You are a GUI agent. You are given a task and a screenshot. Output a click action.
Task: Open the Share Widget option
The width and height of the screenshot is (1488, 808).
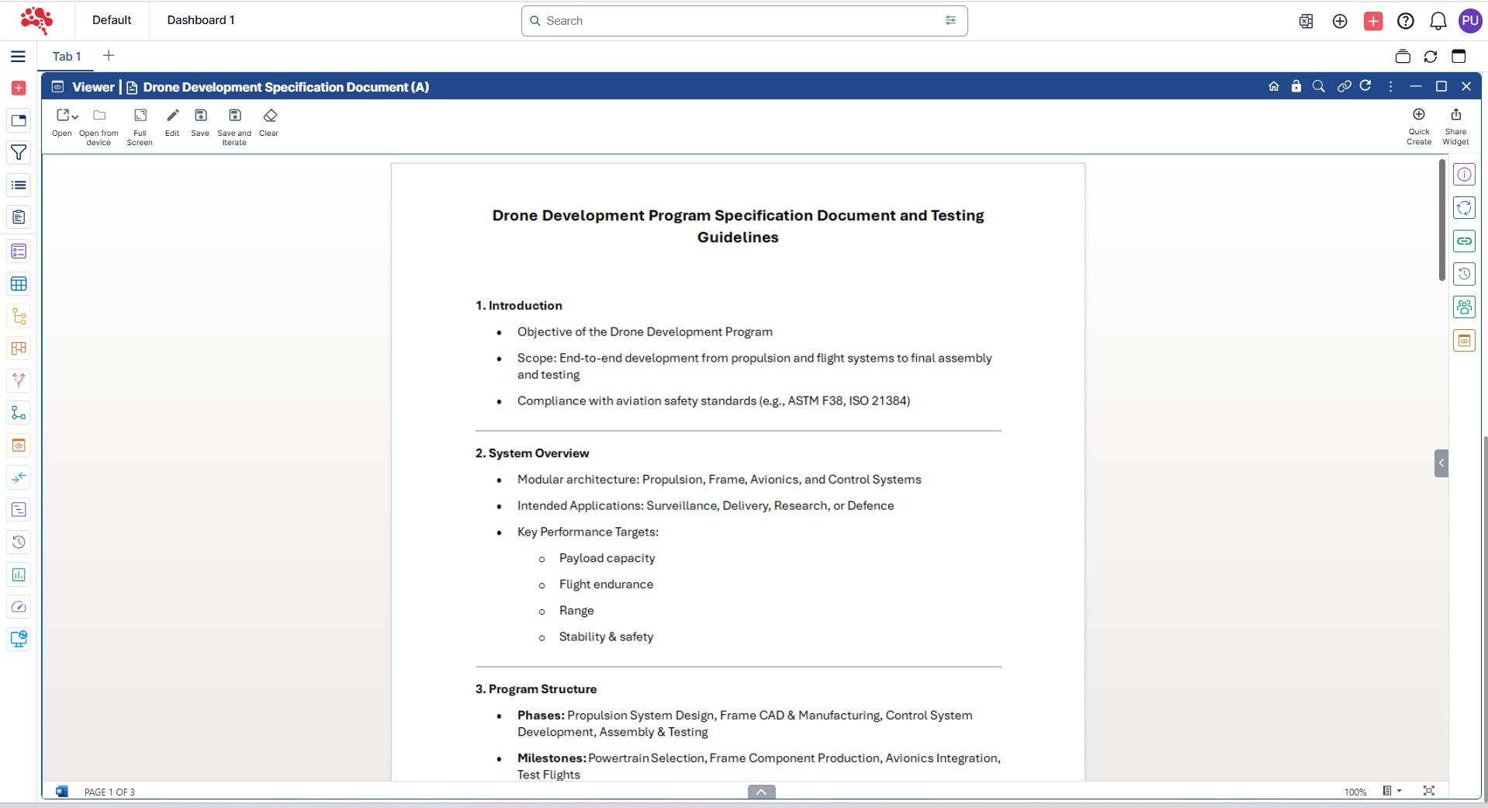click(1455, 115)
